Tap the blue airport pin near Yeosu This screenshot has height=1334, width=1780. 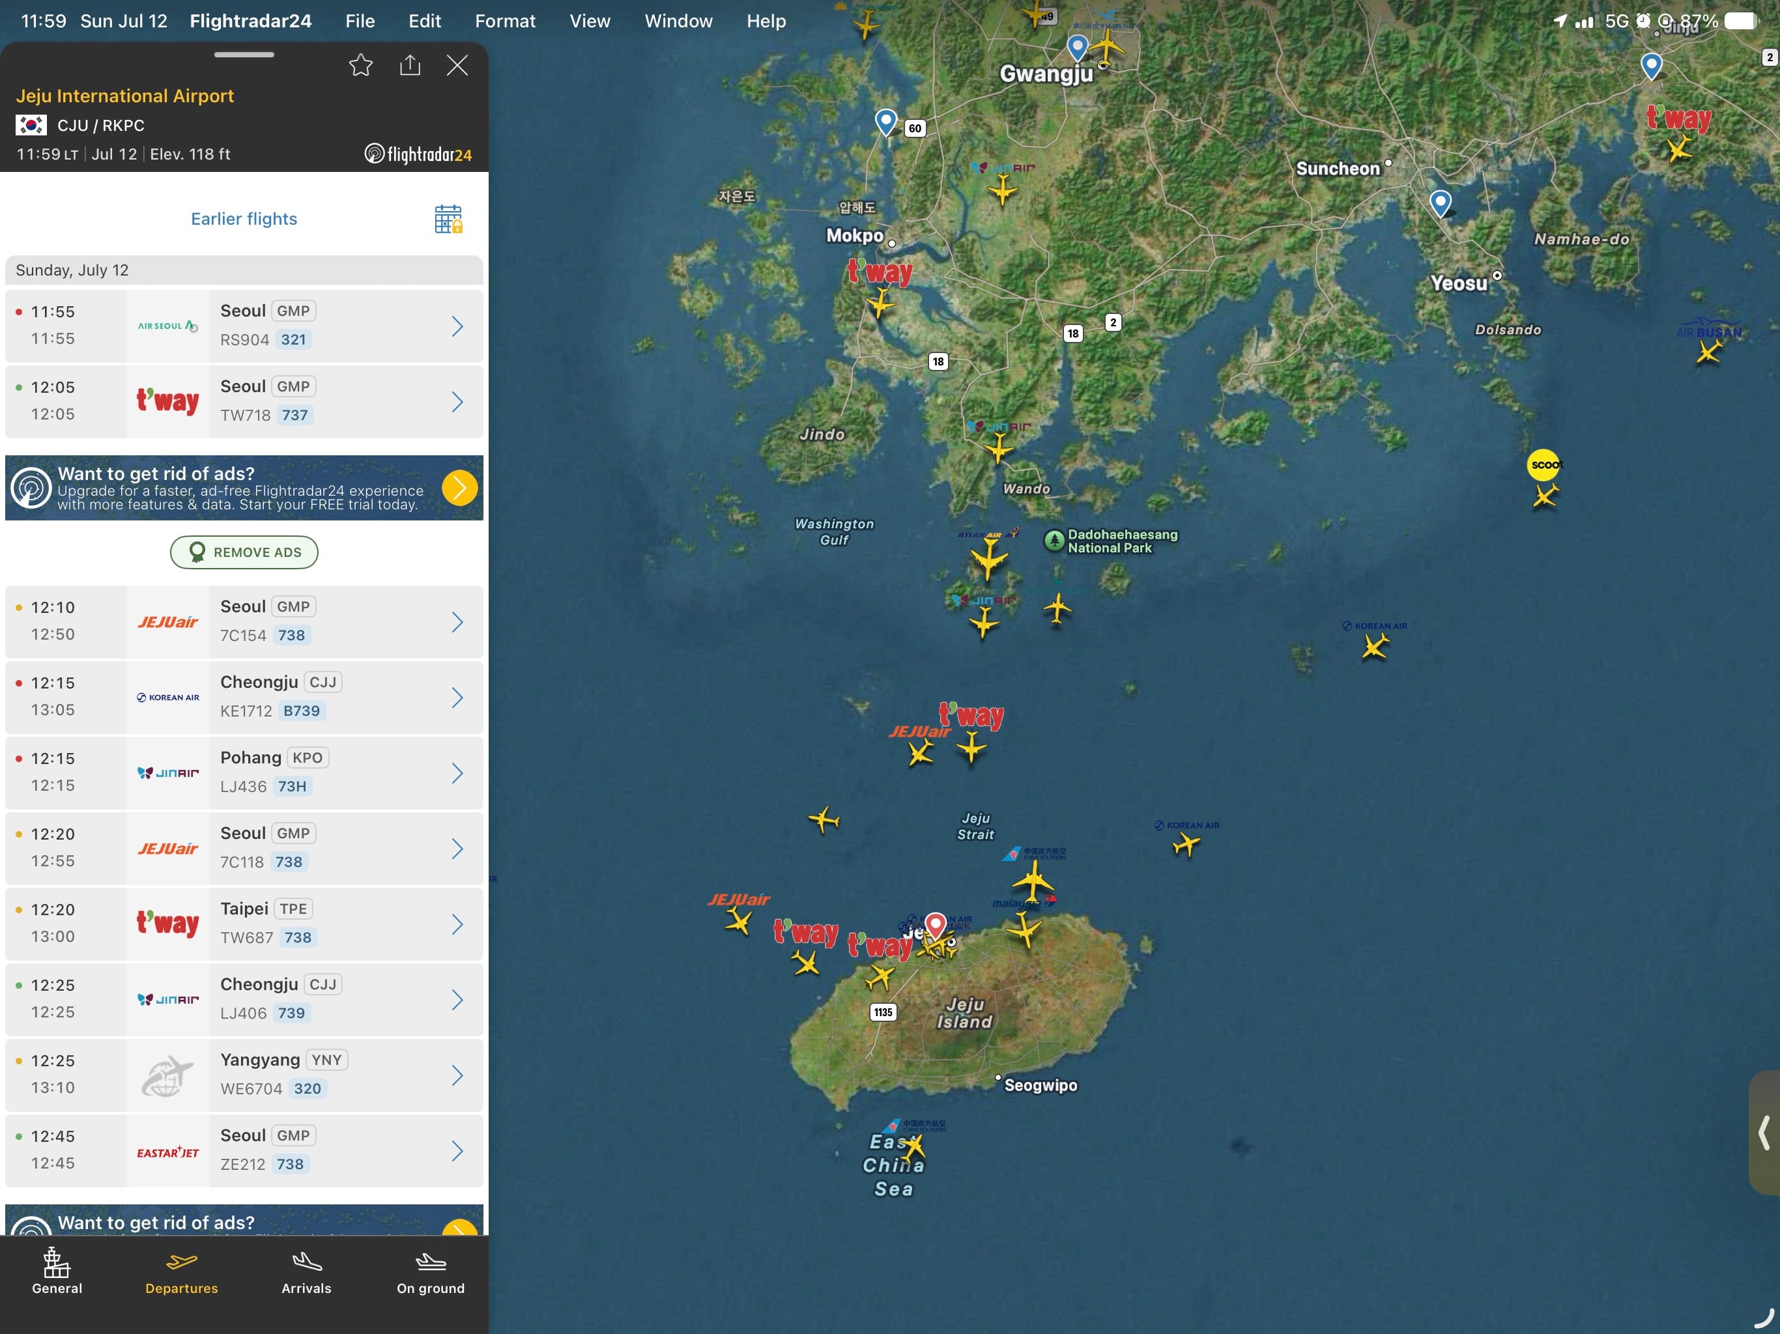click(x=1441, y=203)
